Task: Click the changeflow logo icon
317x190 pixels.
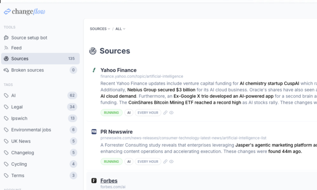Action: click(x=7, y=11)
